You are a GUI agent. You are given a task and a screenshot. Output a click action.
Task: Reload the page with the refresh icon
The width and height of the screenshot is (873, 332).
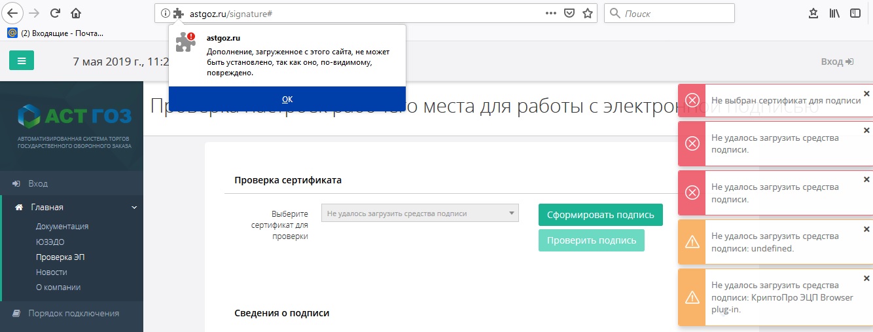coord(56,13)
